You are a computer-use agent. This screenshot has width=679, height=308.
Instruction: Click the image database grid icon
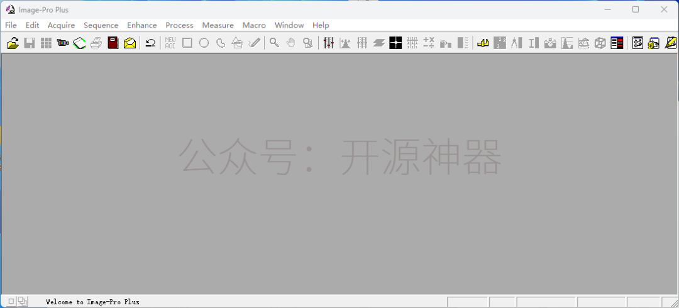point(47,43)
